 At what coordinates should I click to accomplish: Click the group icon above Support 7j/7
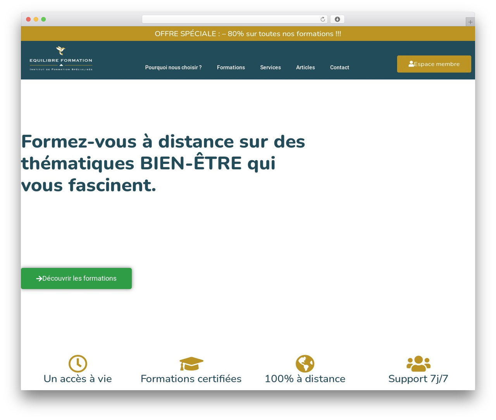[418, 364]
